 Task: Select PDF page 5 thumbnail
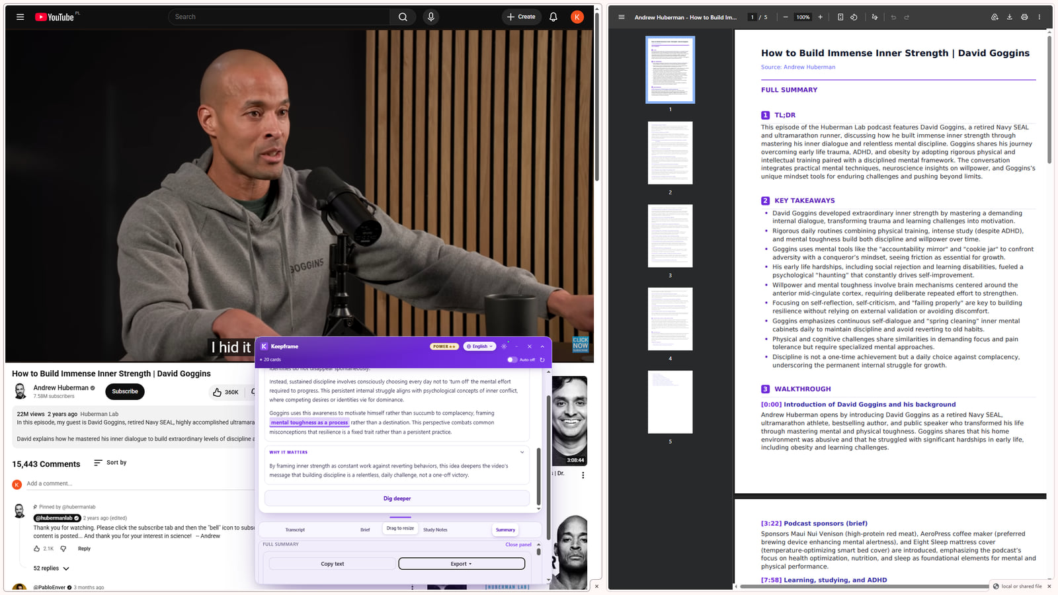[x=670, y=402]
